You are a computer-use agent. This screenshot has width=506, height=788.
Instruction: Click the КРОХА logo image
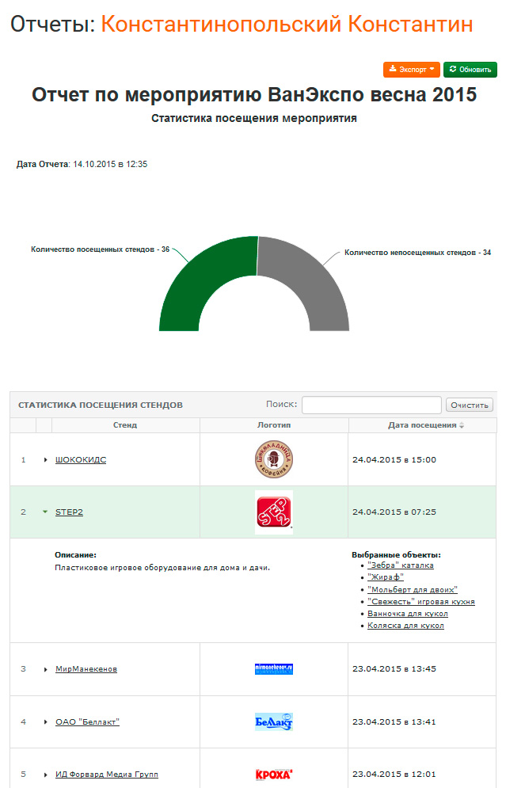pos(274,774)
